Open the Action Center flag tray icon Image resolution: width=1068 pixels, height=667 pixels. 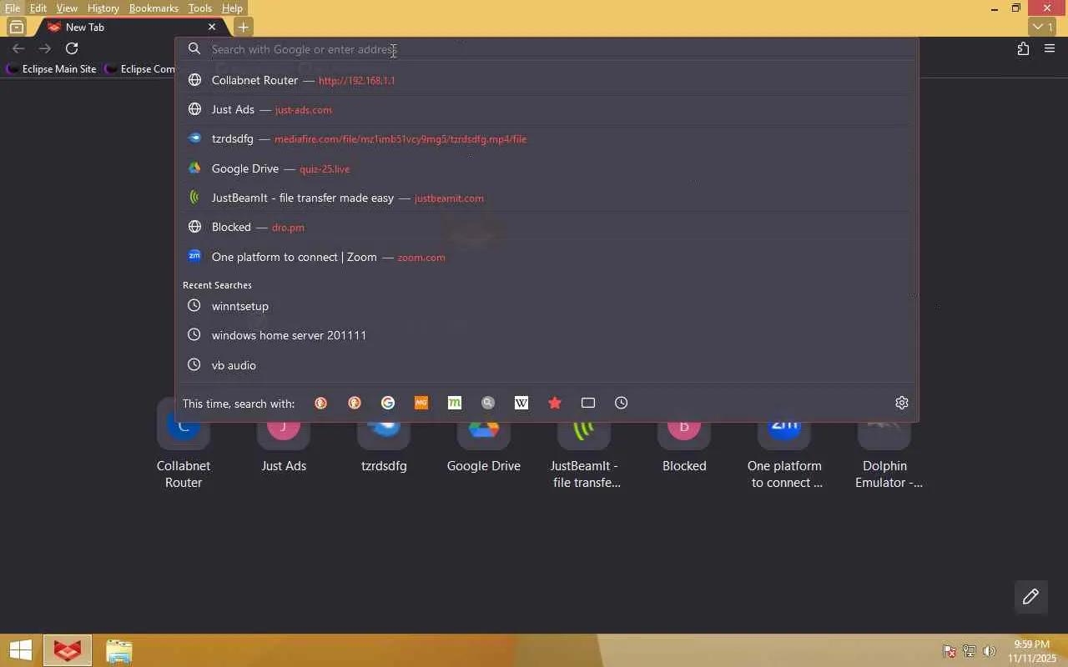tap(950, 651)
